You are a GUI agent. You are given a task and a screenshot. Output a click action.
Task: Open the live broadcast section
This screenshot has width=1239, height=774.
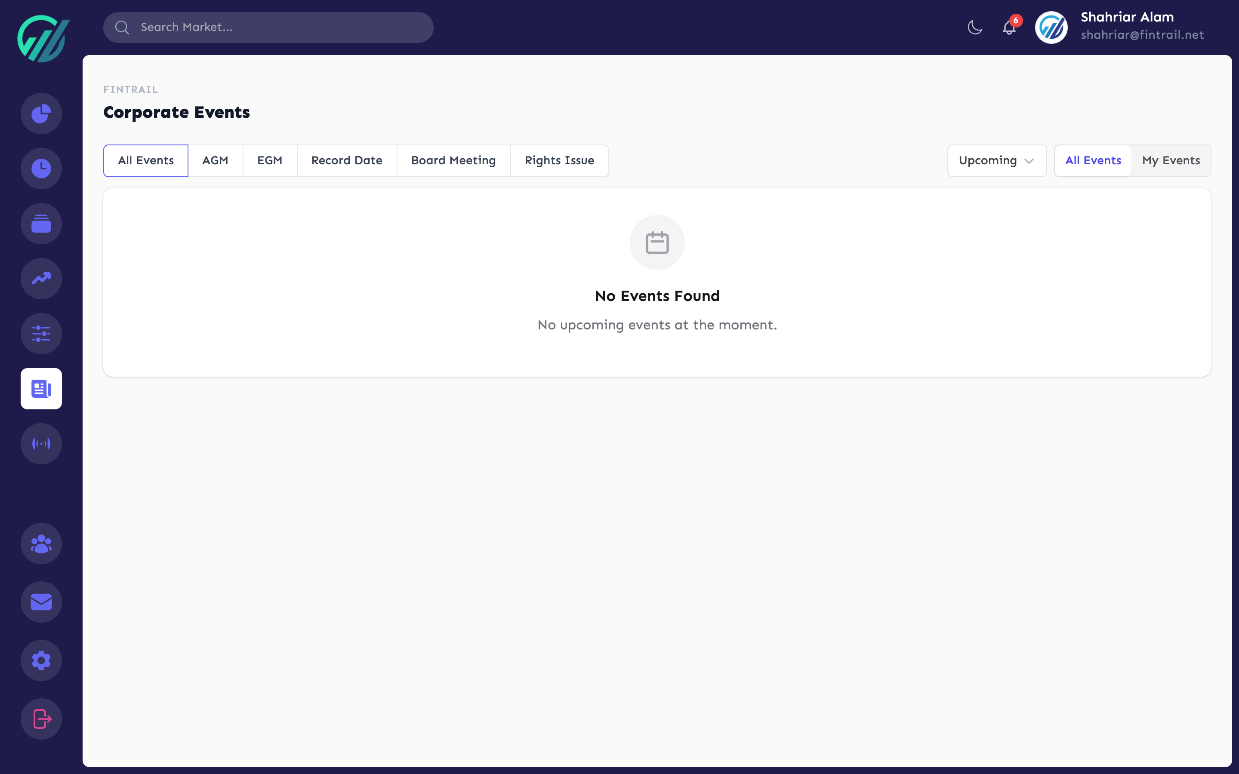tap(41, 443)
